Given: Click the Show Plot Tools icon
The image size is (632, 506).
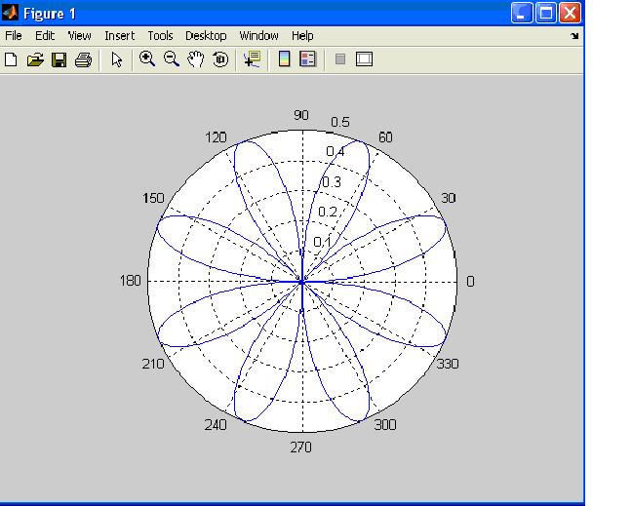Looking at the screenshot, I should pos(364,59).
